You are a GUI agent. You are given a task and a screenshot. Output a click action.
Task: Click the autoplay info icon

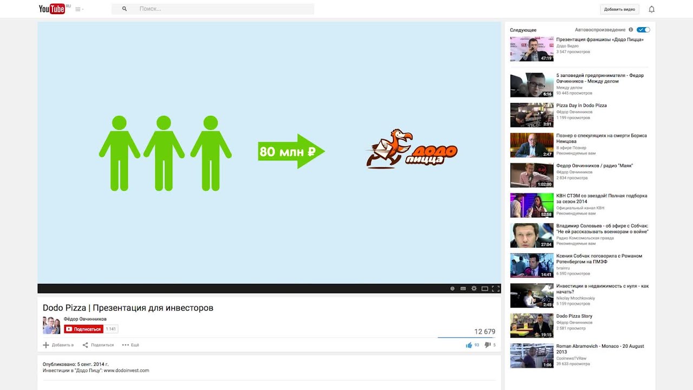[631, 30]
